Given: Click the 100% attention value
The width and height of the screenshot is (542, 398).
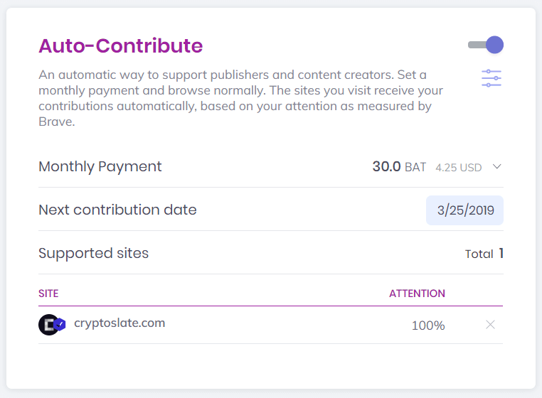Looking at the screenshot, I should point(427,326).
